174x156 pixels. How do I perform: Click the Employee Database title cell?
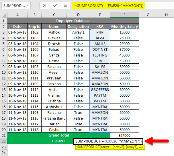click(x=73, y=21)
